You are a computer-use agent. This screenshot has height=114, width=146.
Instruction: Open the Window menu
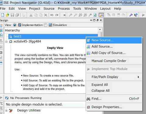pyautogui.click(x=91, y=8)
